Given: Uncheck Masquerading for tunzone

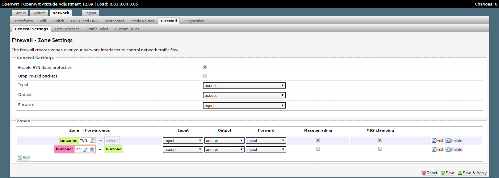Looking at the screenshot, I should tap(318, 140).
